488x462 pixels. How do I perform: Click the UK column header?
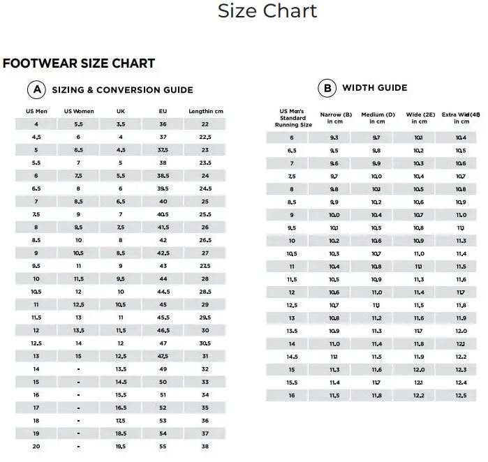pos(121,111)
